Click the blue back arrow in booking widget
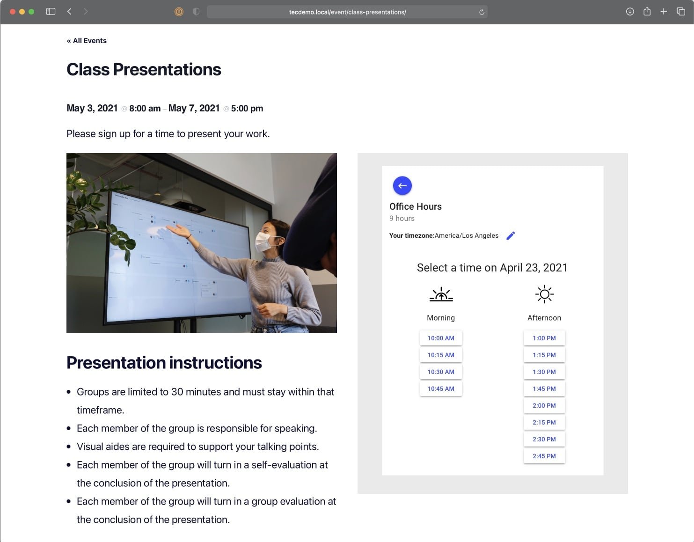694x542 pixels. click(402, 186)
